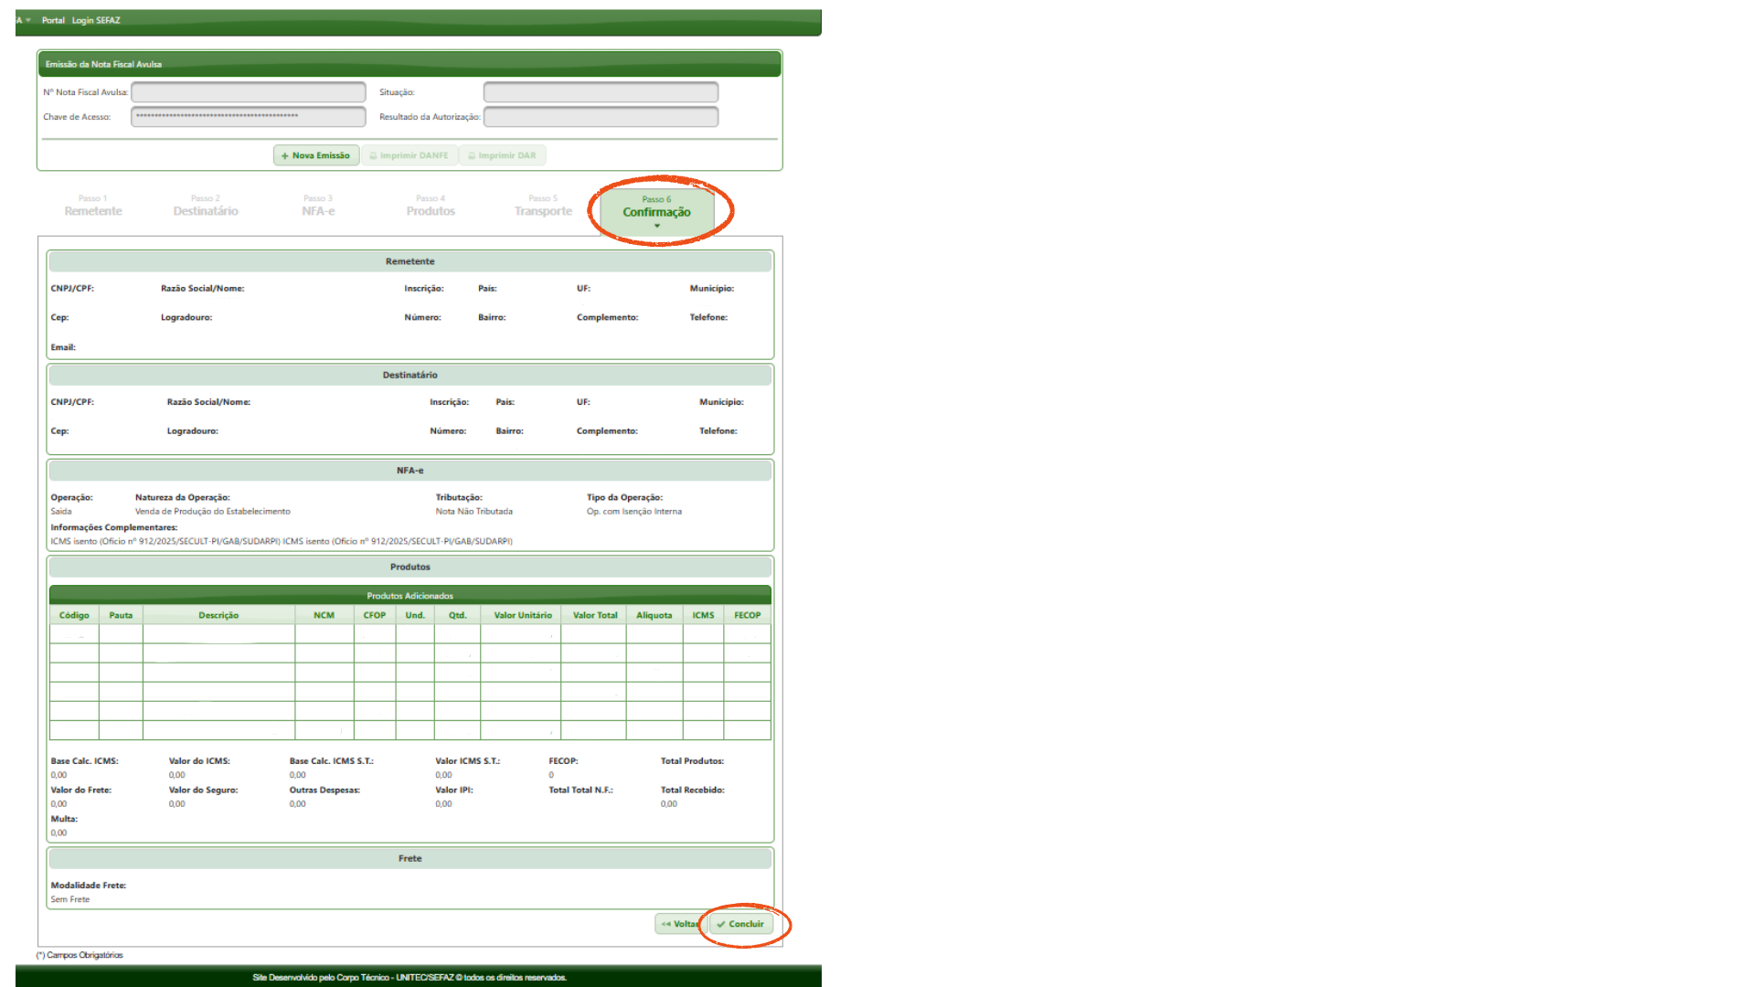Click the arrow under the Confirmação step
The height and width of the screenshot is (987, 1755).
656,226
